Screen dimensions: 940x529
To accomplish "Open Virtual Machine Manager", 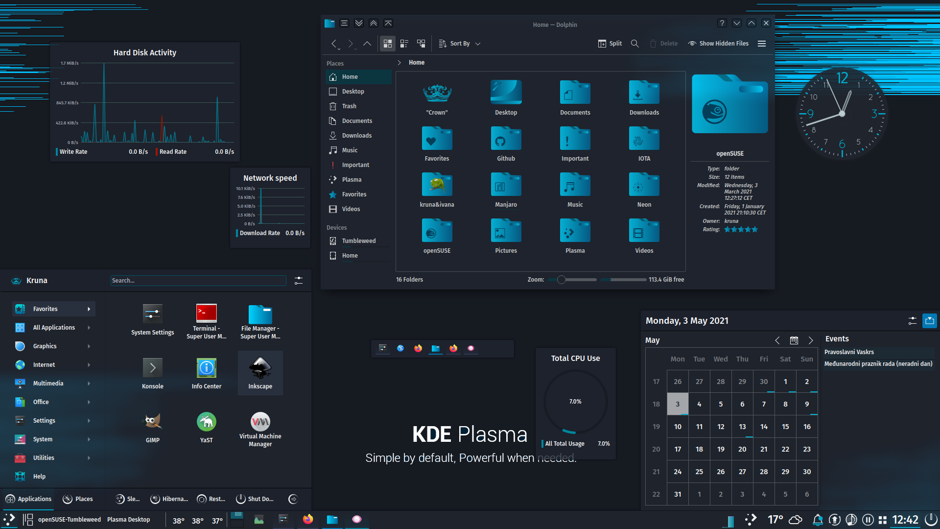I will click(260, 430).
